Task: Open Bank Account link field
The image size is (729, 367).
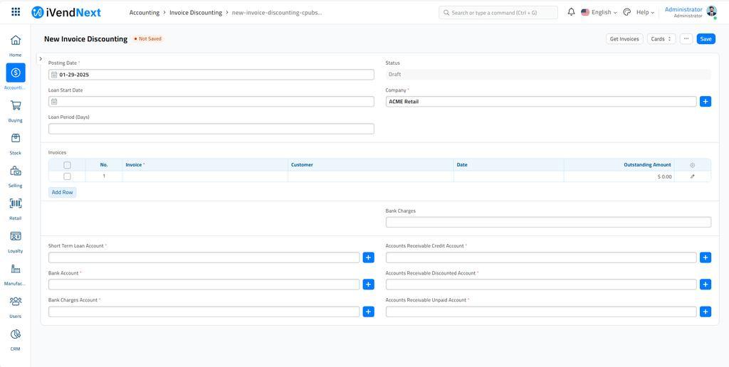Action: (x=204, y=284)
